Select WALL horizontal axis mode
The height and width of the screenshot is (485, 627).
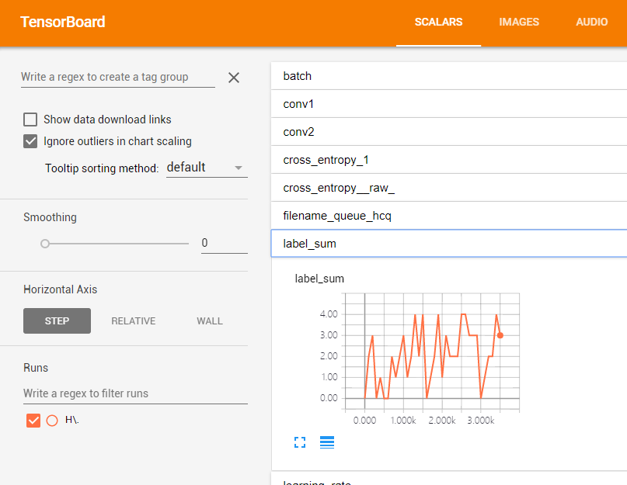[x=210, y=320]
